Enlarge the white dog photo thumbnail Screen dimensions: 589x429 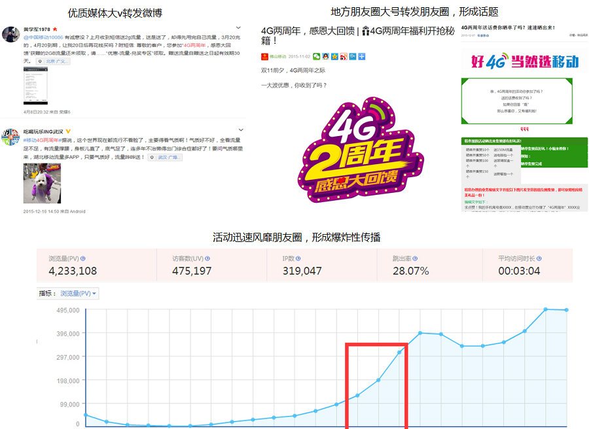[42, 184]
